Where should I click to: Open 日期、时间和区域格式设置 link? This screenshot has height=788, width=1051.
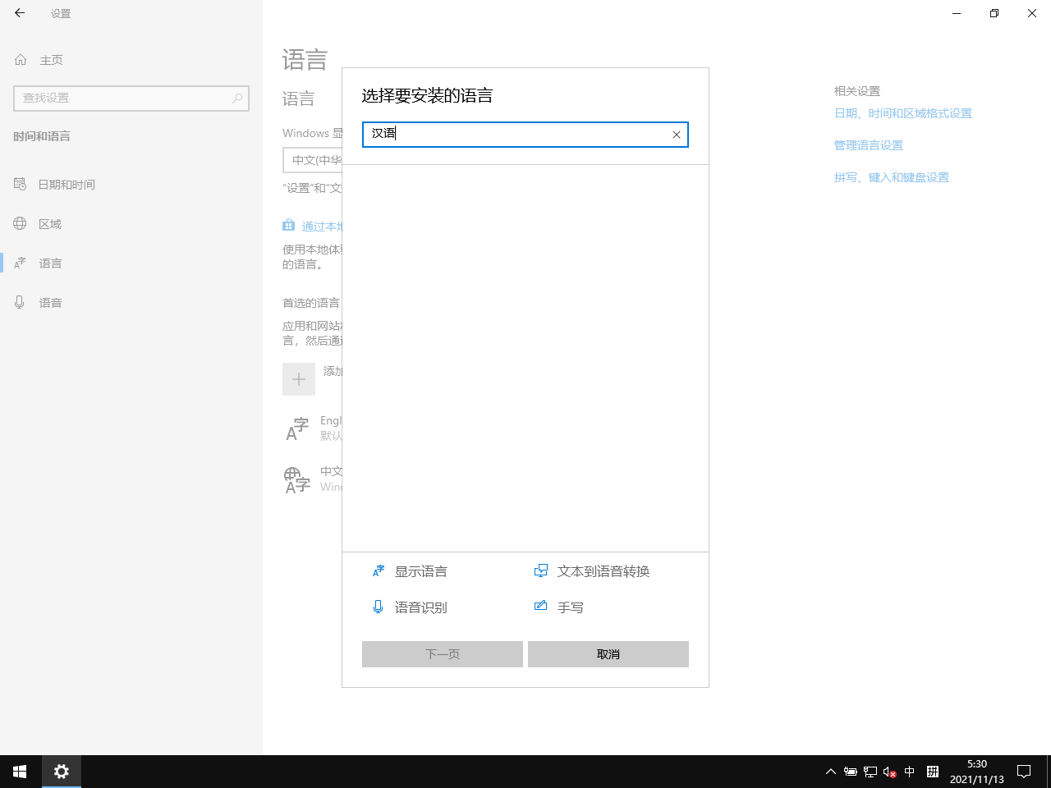pyautogui.click(x=902, y=113)
